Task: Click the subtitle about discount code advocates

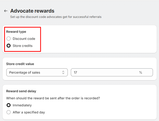Action: (56, 17)
